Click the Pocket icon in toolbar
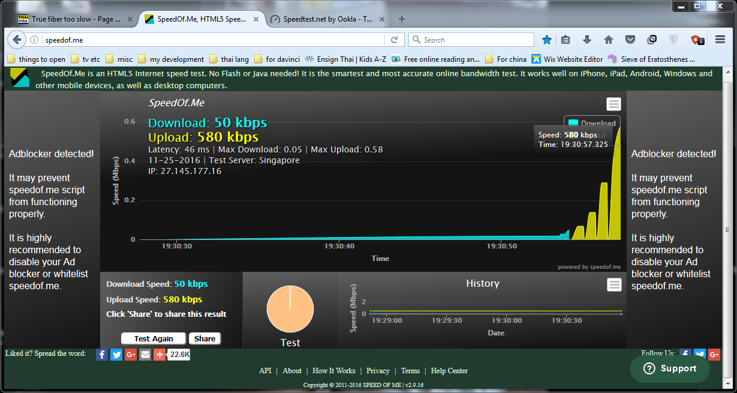This screenshot has height=393, width=737. click(630, 40)
